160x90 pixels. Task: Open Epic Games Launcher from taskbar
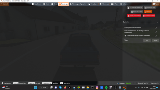point(115,87)
